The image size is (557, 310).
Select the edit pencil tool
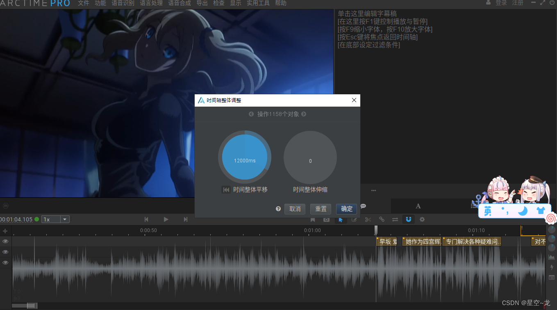(x=355, y=219)
